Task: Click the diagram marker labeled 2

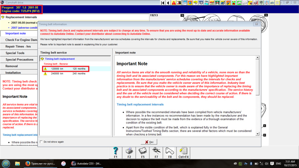Action: [x=264, y=135]
